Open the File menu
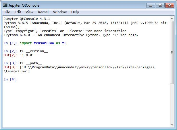Screen dimensions: 177x130 7,12
